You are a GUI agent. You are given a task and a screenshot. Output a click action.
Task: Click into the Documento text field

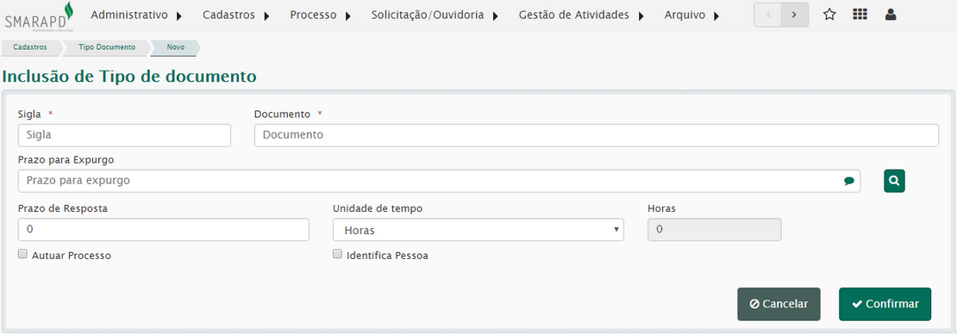click(x=597, y=135)
